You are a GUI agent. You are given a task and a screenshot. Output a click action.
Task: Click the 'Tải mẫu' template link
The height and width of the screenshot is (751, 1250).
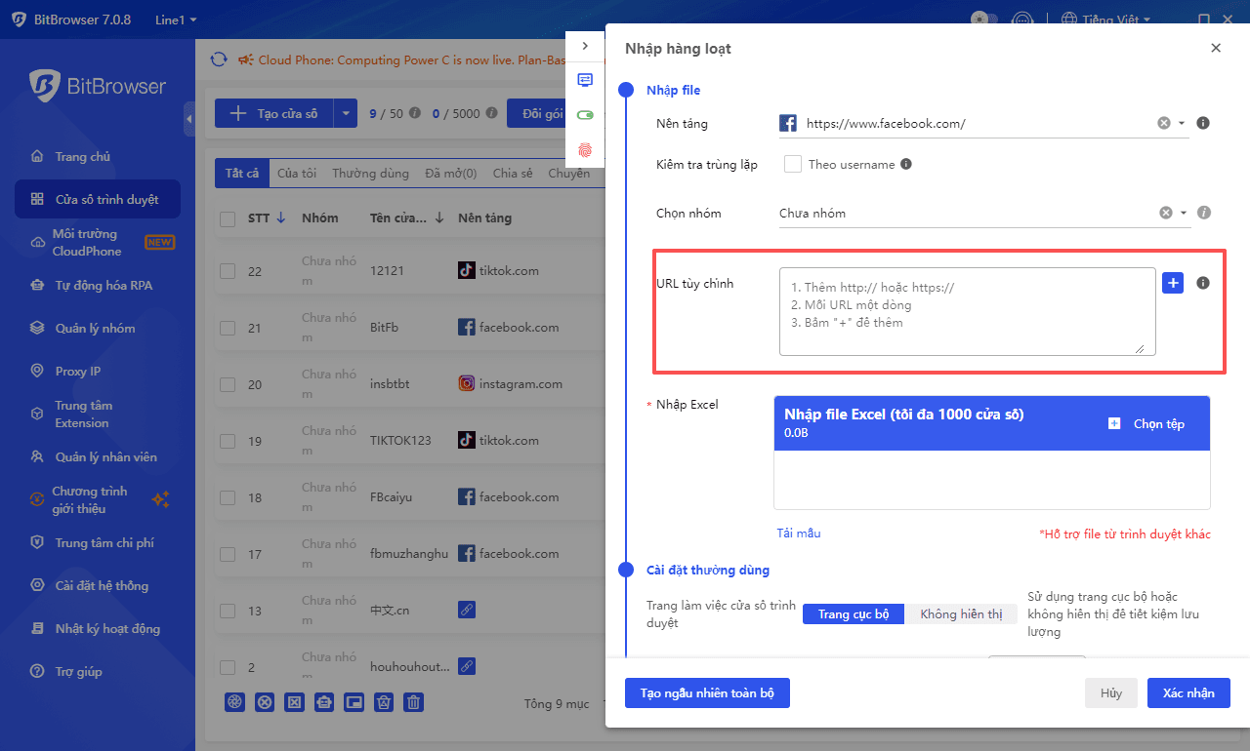(799, 533)
